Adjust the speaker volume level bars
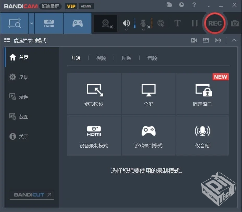242x212 pixels. (134, 23)
